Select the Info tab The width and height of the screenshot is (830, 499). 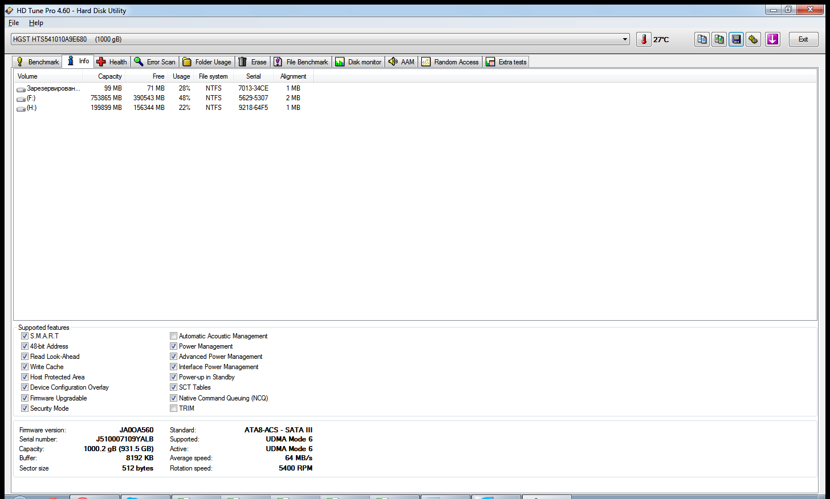click(x=78, y=61)
